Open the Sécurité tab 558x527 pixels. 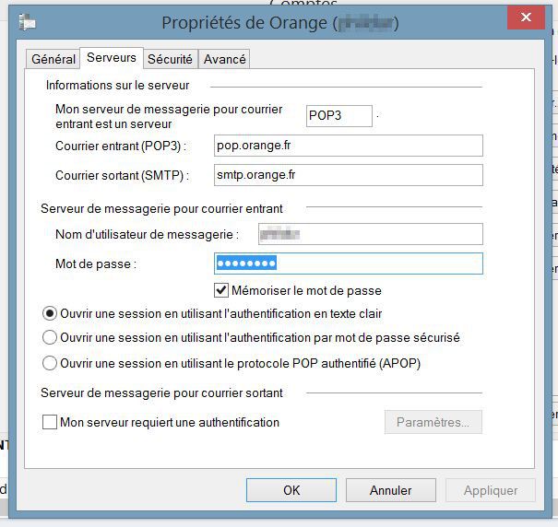click(171, 59)
